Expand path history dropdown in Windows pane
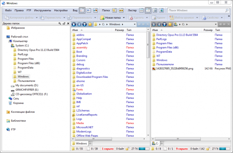 click(x=135, y=24)
